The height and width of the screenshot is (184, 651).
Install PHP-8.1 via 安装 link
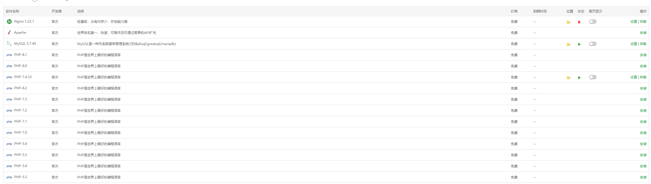pyautogui.click(x=643, y=55)
